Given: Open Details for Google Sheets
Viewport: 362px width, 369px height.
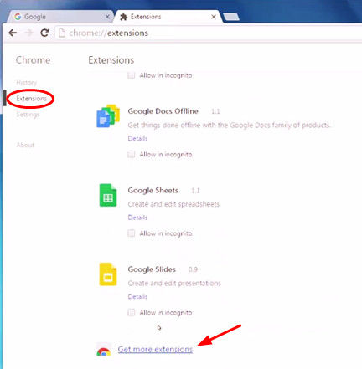Looking at the screenshot, I should click(137, 218).
